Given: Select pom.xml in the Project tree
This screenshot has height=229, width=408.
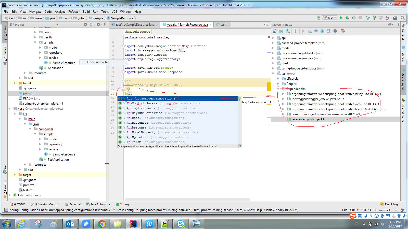Looking at the screenshot, I should [x=29, y=93].
